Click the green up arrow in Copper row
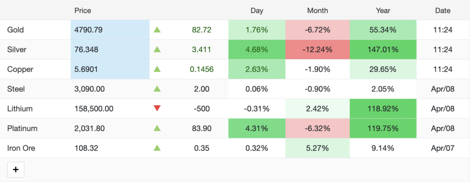This screenshot has width=472, height=182. pyautogui.click(x=157, y=69)
